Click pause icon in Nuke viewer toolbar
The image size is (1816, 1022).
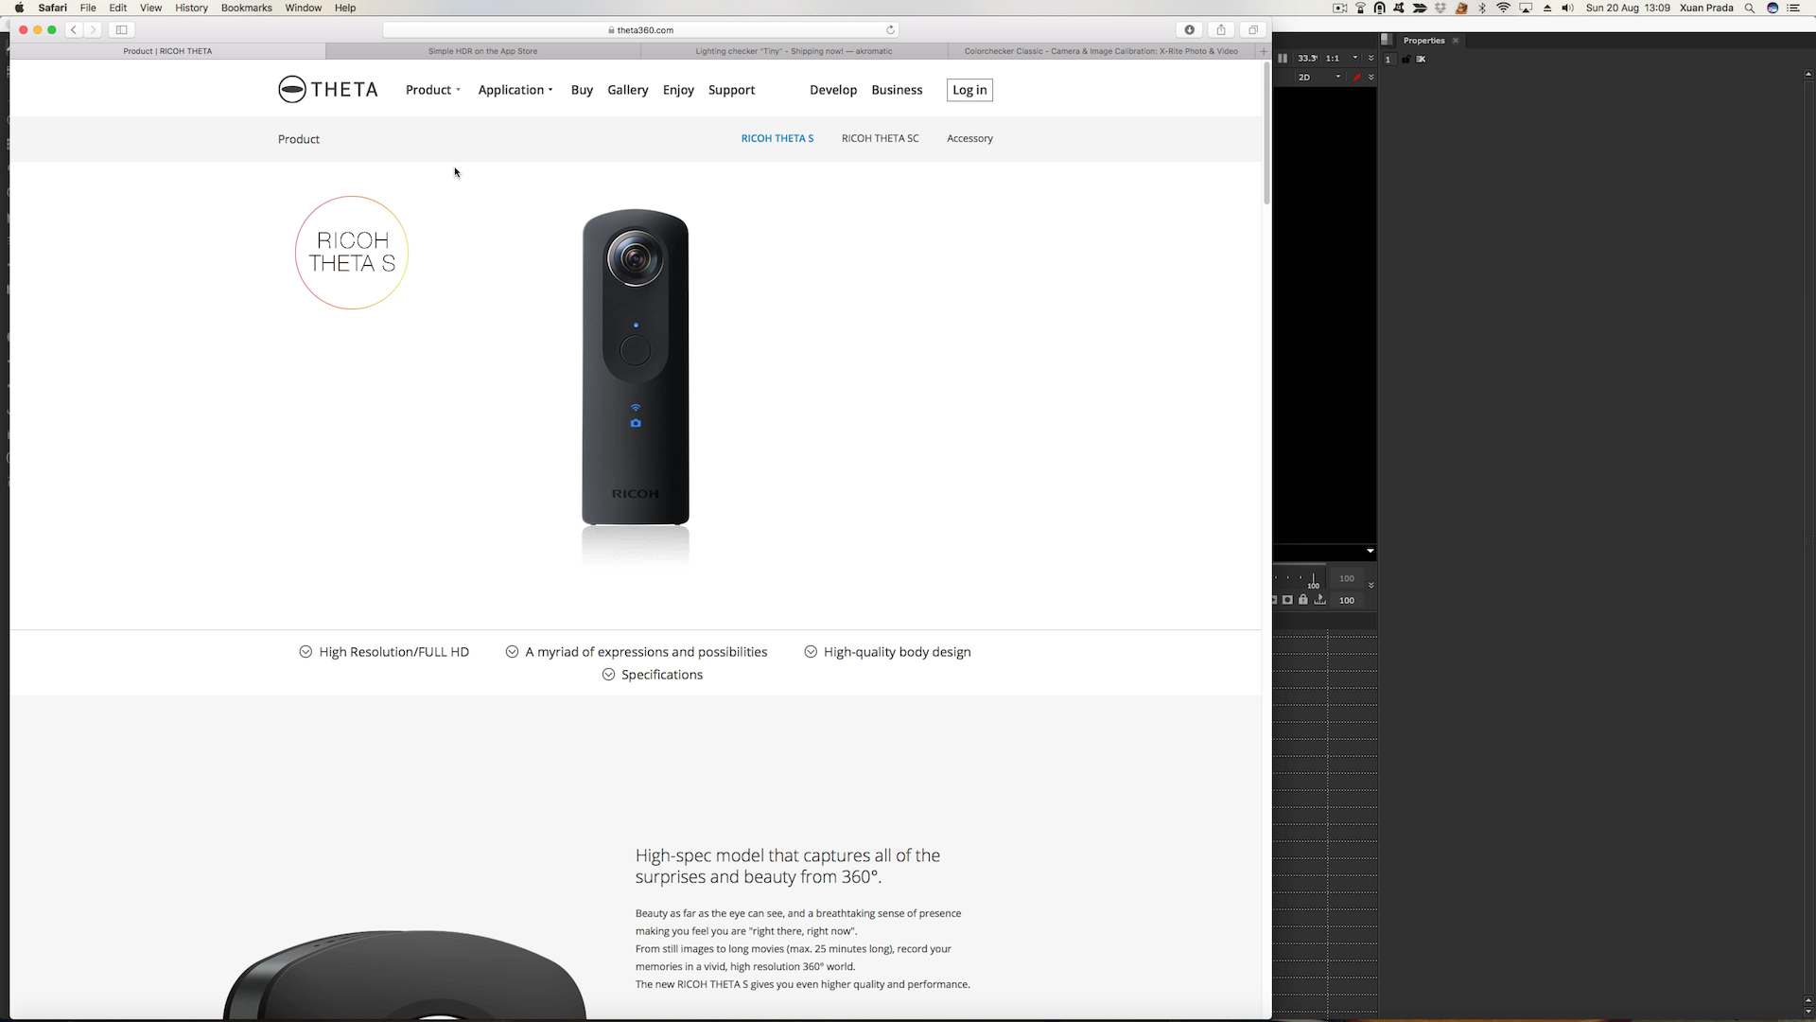coord(1283,58)
